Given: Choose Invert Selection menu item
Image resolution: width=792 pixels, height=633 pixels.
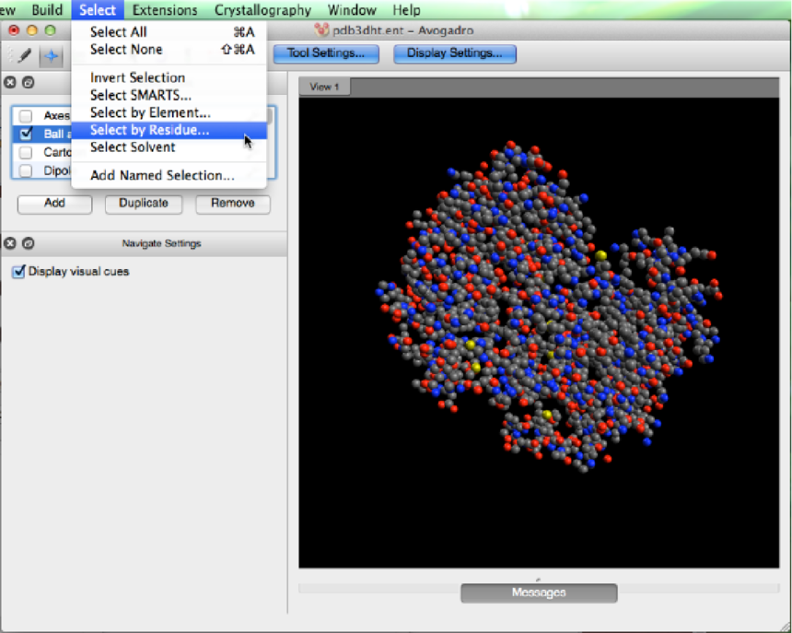Looking at the screenshot, I should (x=137, y=78).
